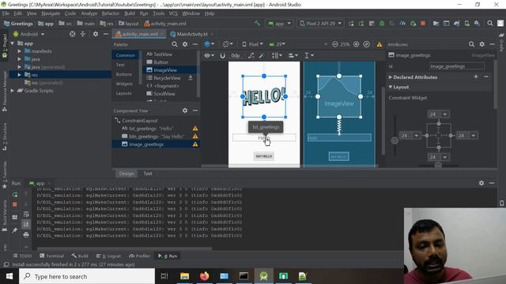Click the RecyclerView download icon
This screenshot has width=506, height=284.
click(191, 77)
